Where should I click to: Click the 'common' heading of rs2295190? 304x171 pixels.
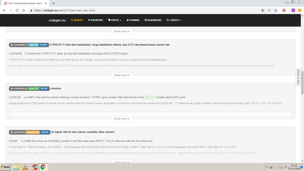pos(56,88)
